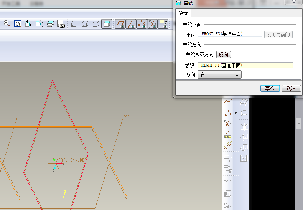Toggle datum planes display visibility
Screen dimensions: 303x210
pyautogui.click(x=120, y=24)
